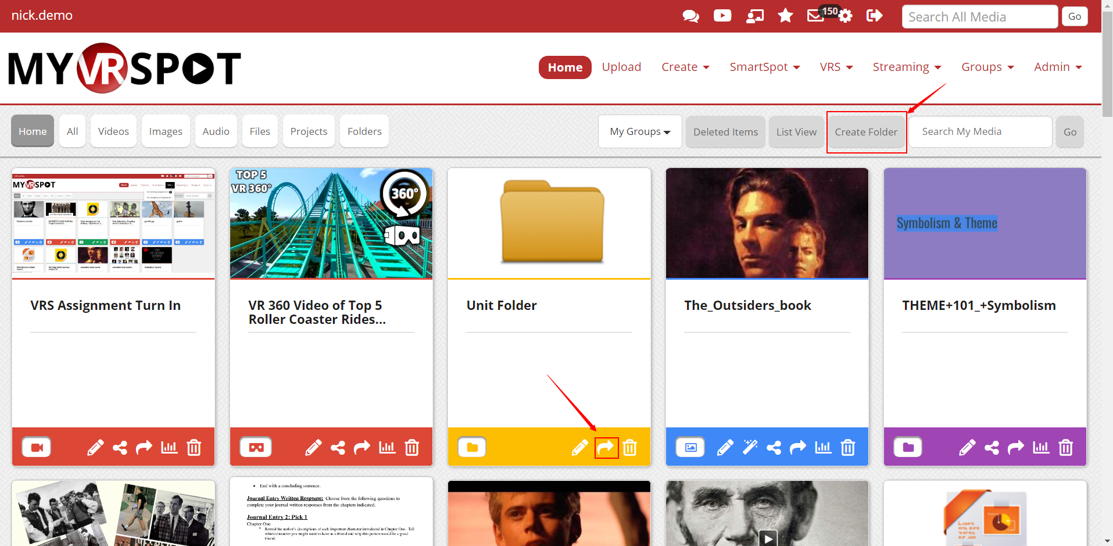1113x546 pixels.
Task: Open the SmartSpot dropdown menu
Action: [764, 67]
